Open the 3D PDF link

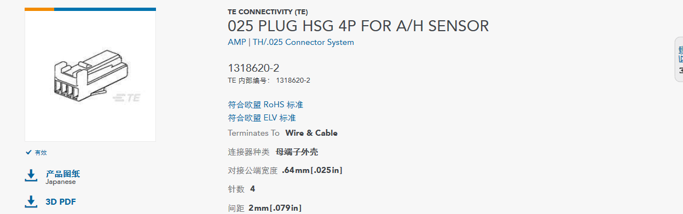(60, 202)
